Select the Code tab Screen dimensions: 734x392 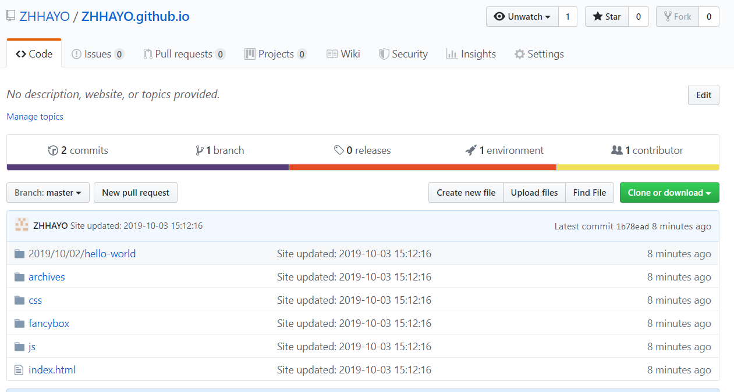click(x=34, y=54)
